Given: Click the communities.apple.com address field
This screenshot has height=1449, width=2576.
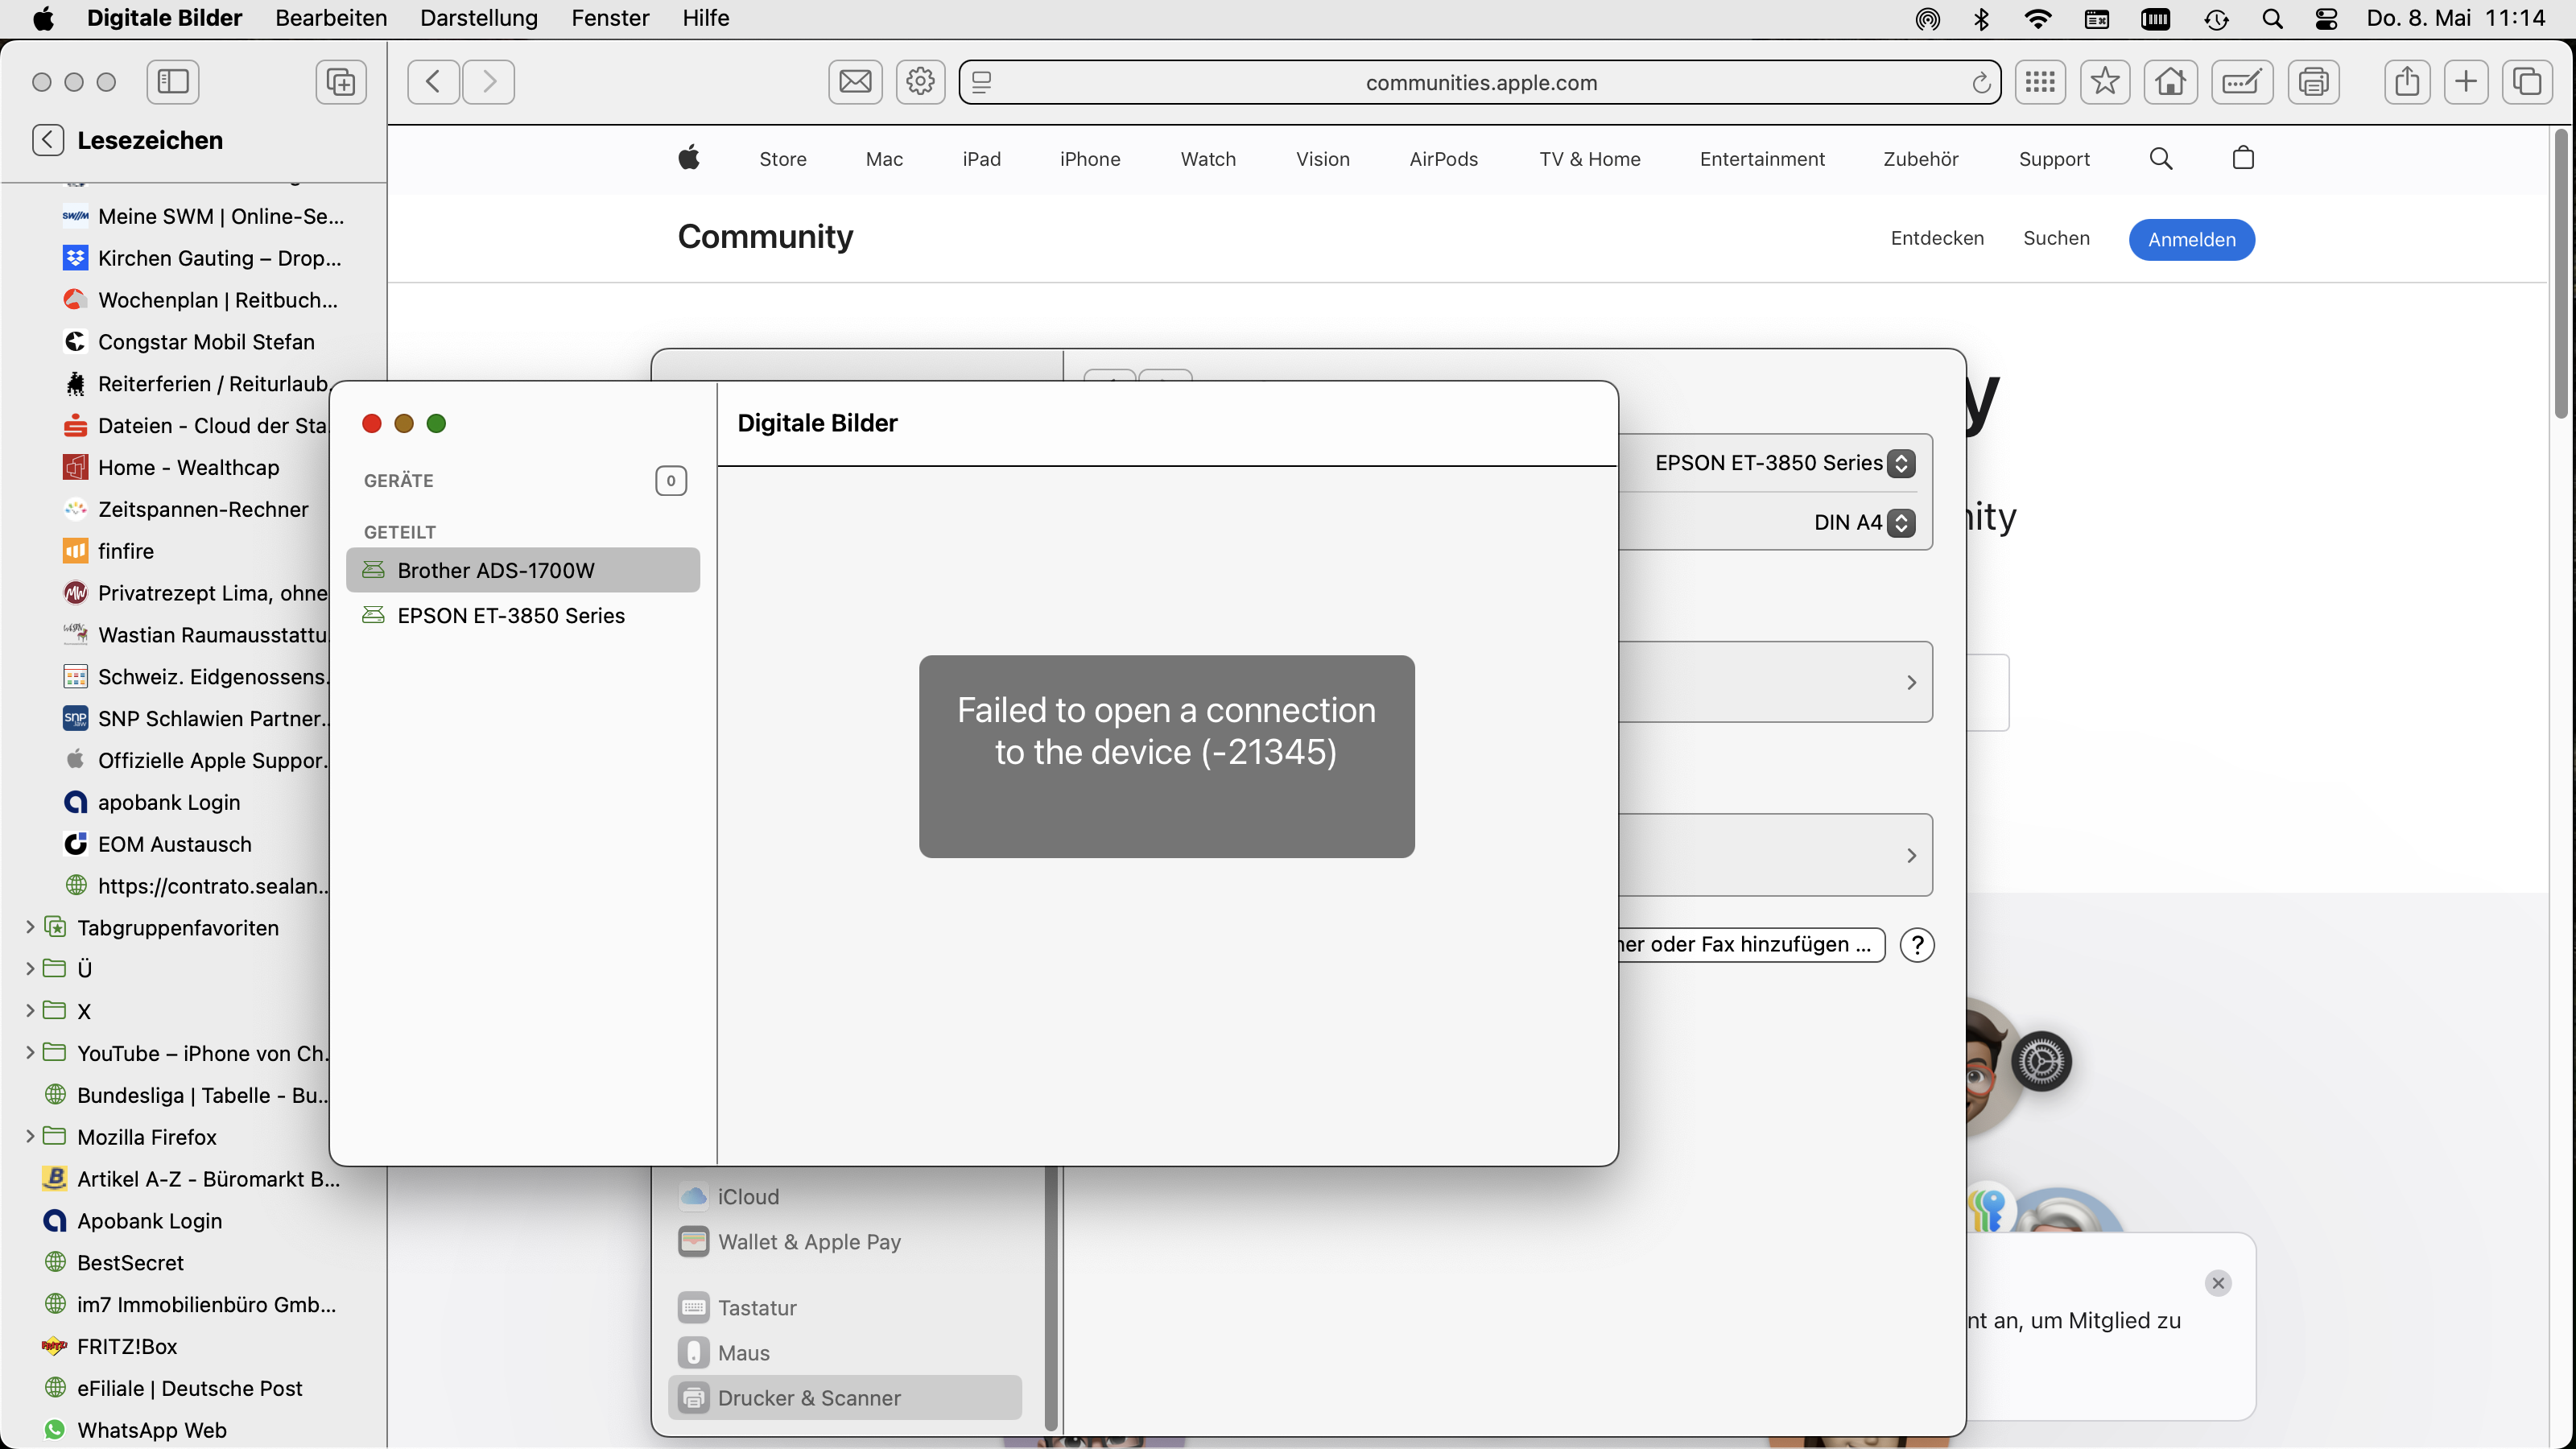Looking at the screenshot, I should (1480, 83).
